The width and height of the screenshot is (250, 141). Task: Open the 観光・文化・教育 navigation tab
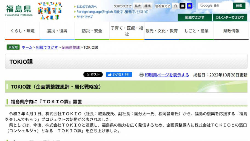click(x=161, y=31)
